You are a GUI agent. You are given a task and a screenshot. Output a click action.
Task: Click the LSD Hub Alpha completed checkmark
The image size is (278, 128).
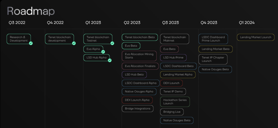(110, 60)
